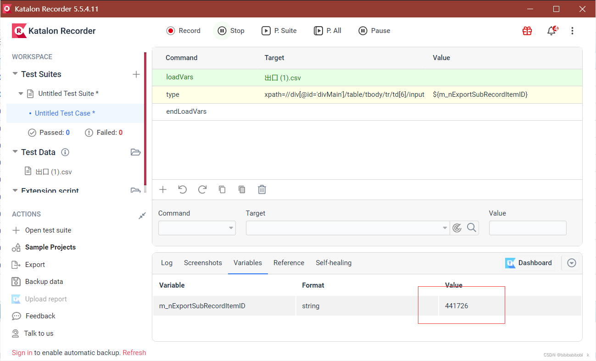Redo the last command edit
The image size is (596, 361).
(x=202, y=189)
